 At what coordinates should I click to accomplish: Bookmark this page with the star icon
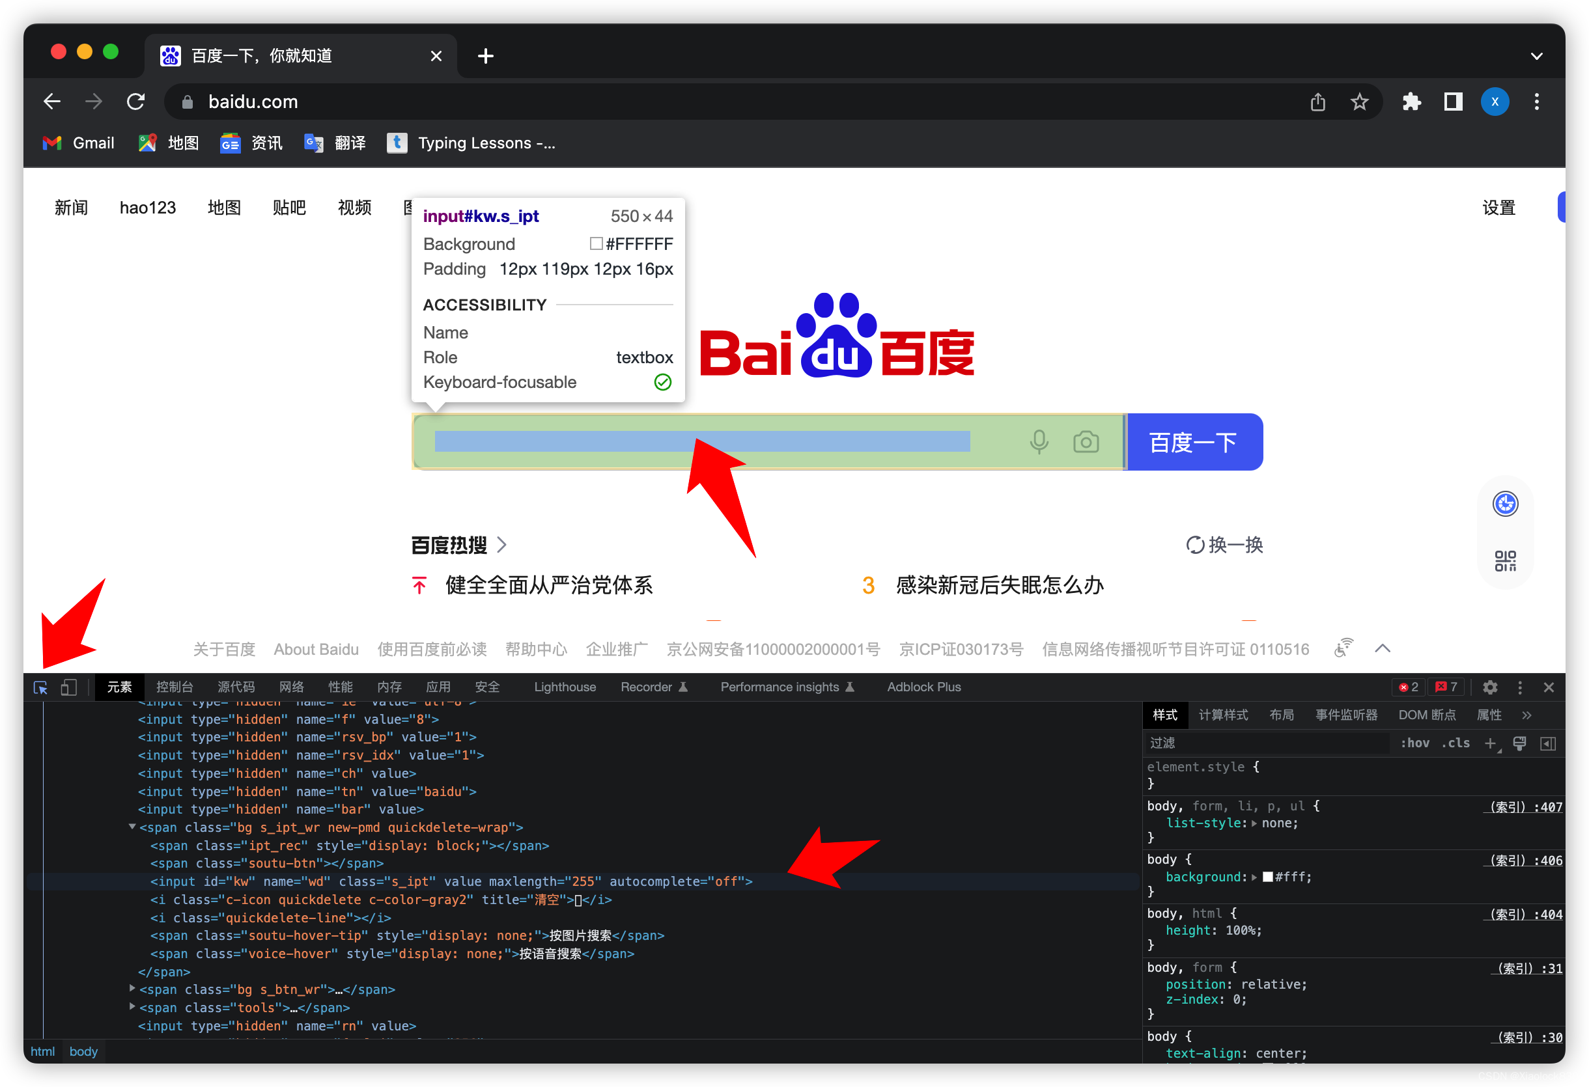click(x=1359, y=102)
